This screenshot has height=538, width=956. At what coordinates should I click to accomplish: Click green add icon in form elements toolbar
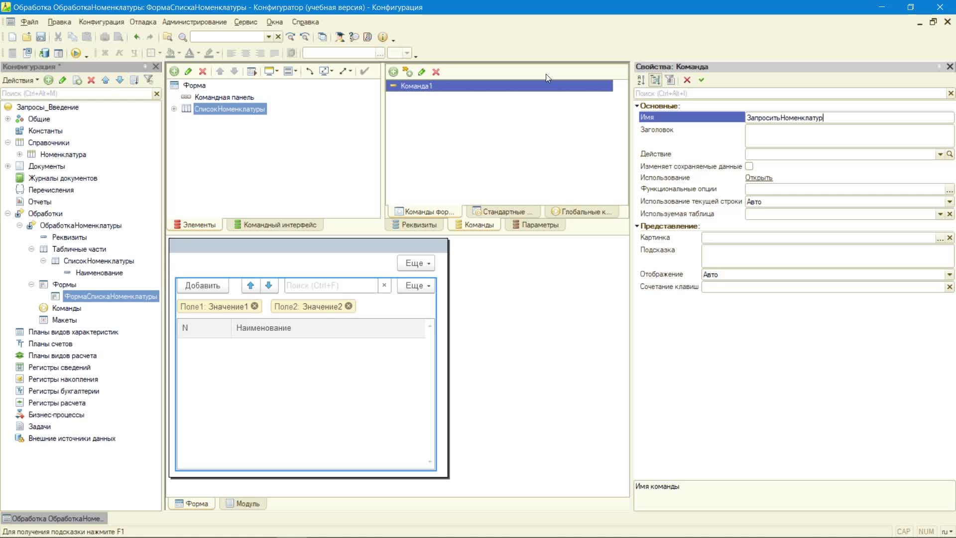[174, 71]
